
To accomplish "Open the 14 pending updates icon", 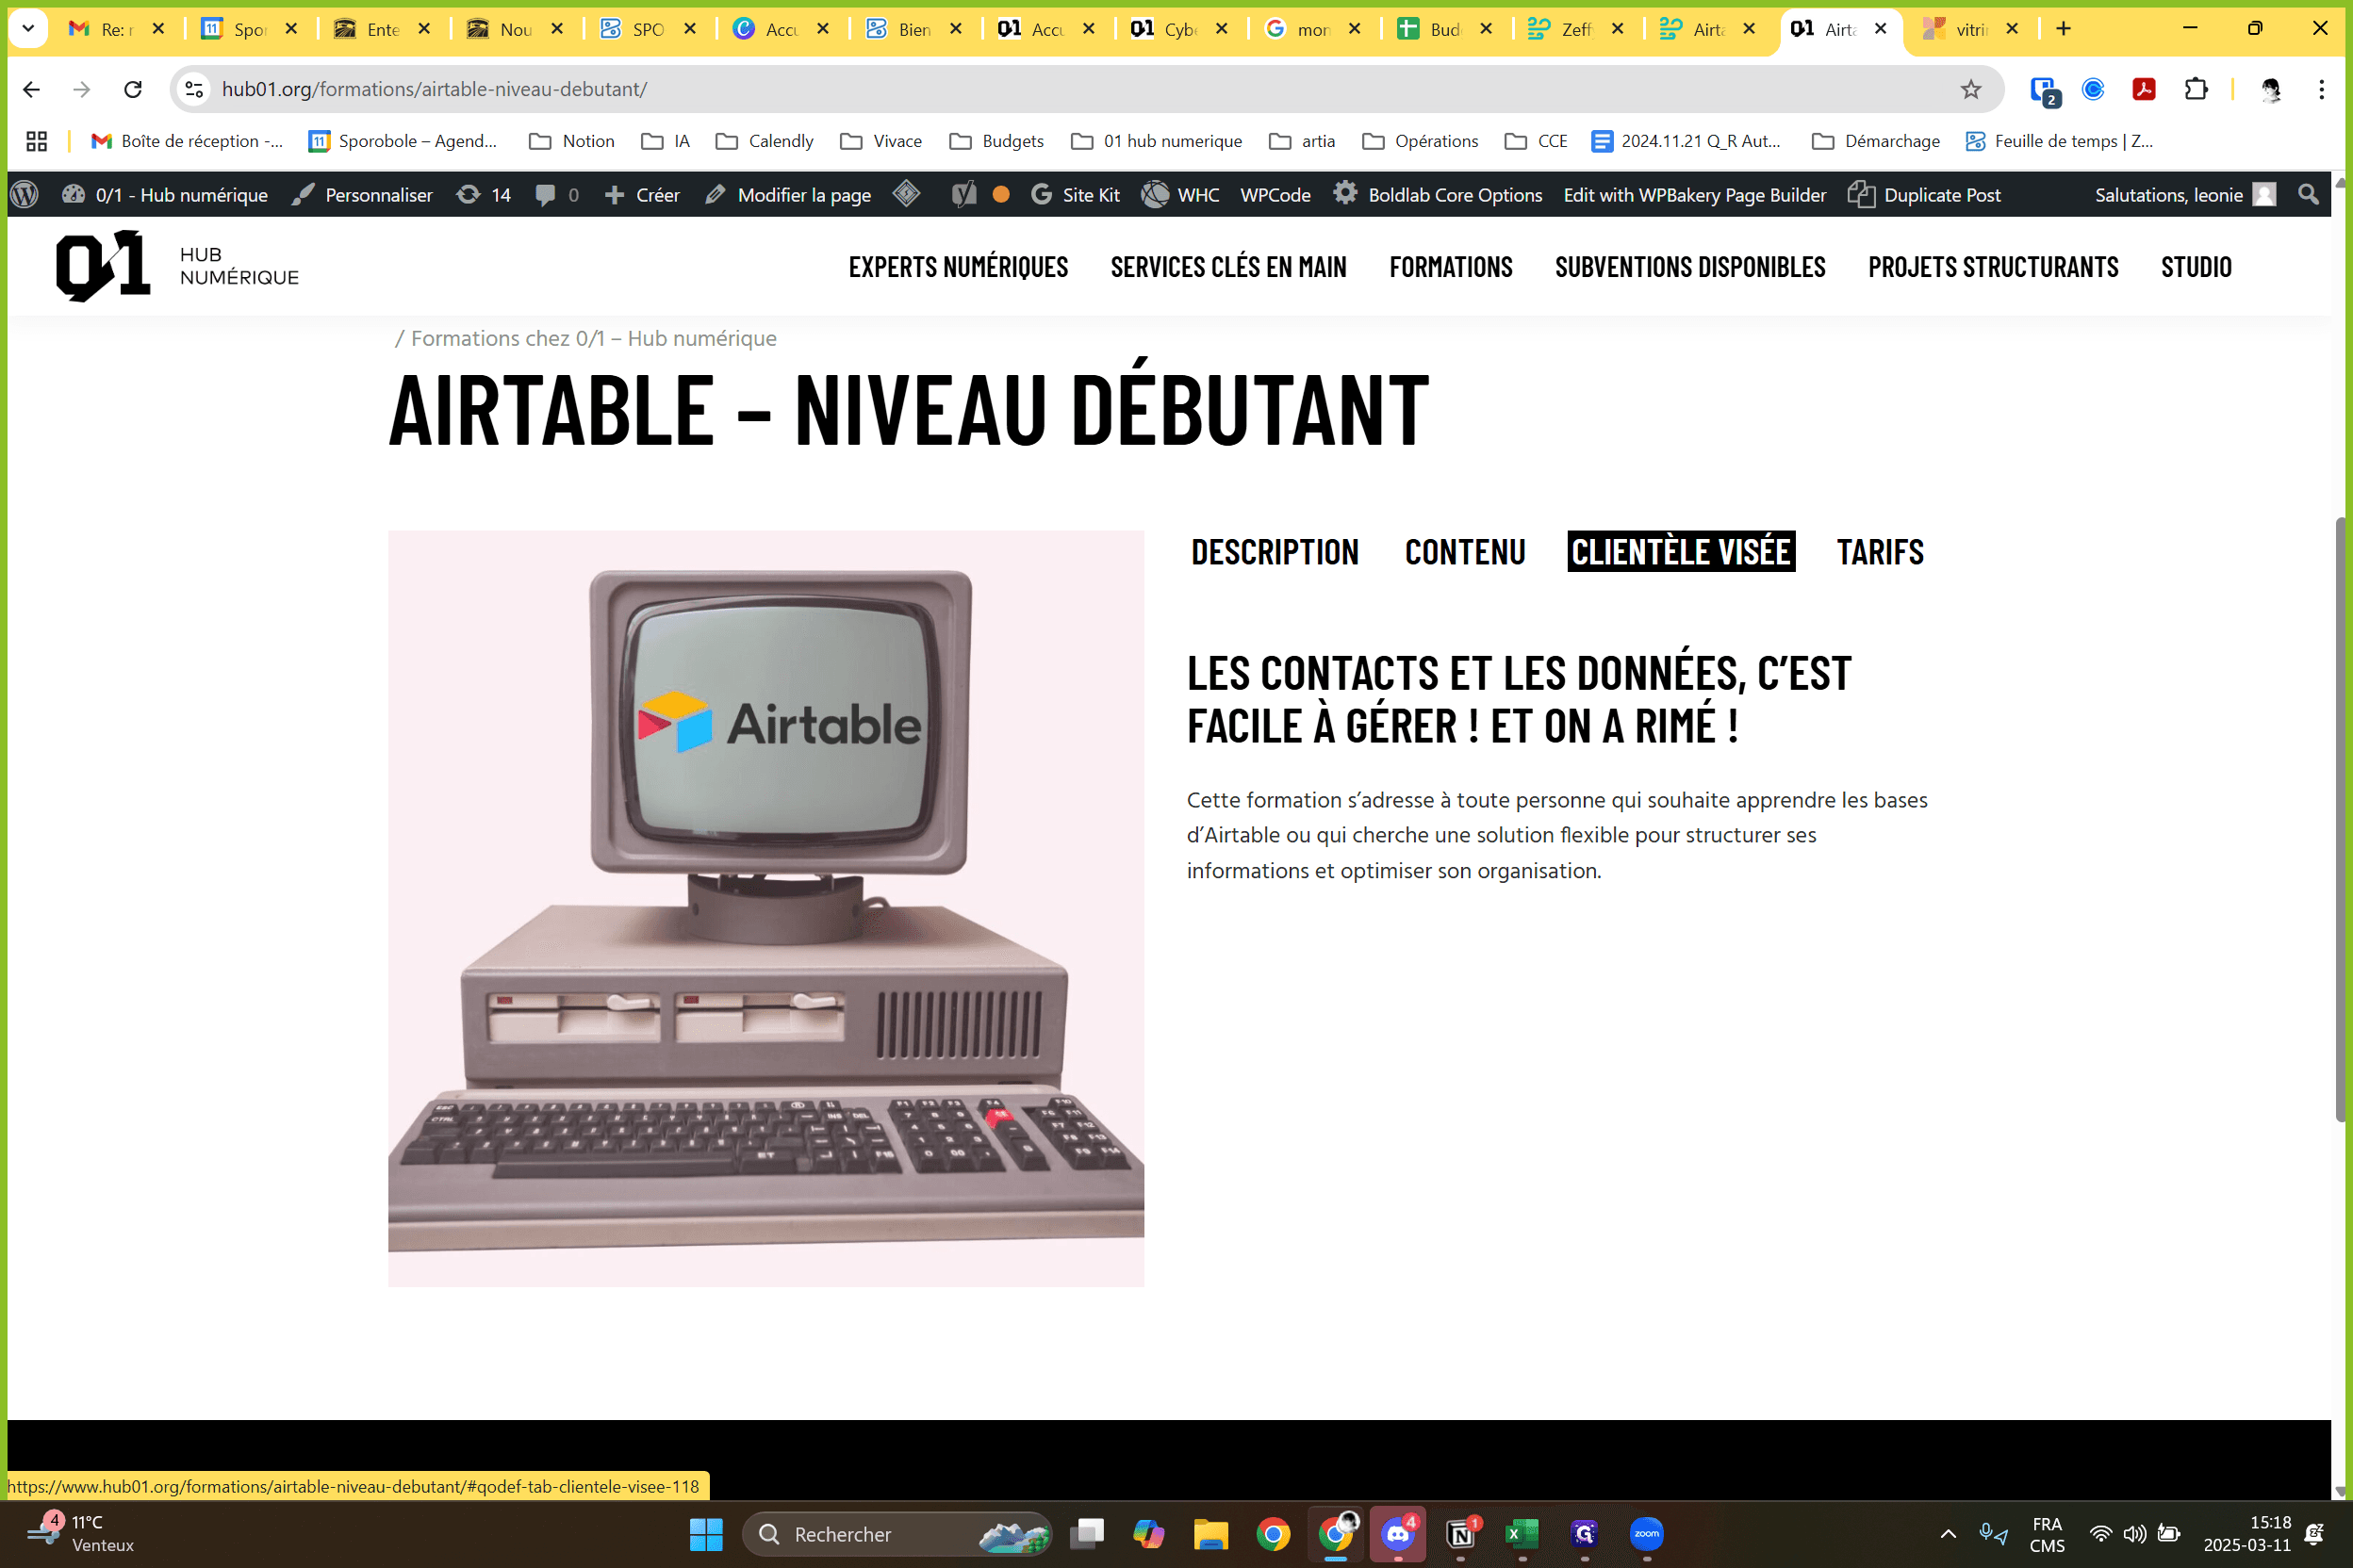I will (485, 194).
